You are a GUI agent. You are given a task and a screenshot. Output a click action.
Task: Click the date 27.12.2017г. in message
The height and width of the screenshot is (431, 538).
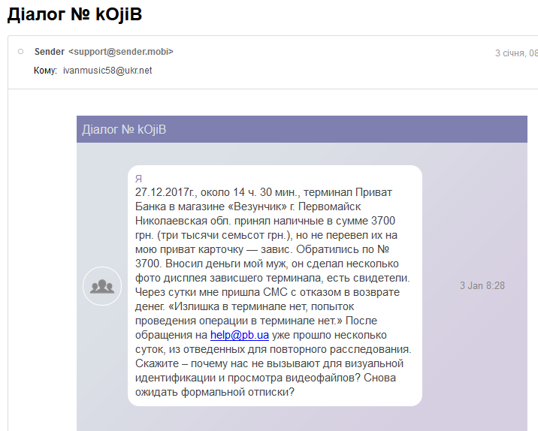[167, 193]
